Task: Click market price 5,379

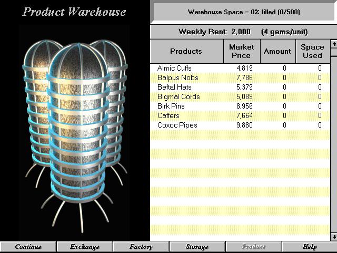Action: (x=244, y=87)
